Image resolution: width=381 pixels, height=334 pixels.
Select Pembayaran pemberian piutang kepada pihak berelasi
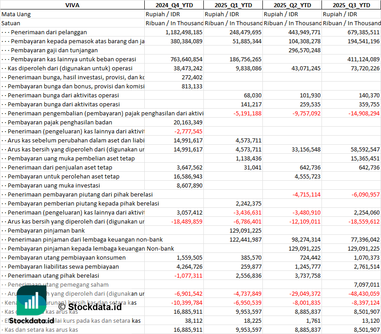pyautogui.click(x=83, y=203)
